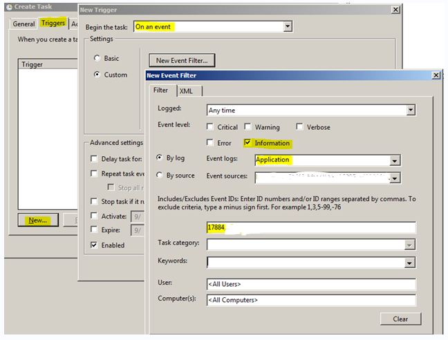Enable the Warning event level checkbox

pyautogui.click(x=248, y=127)
